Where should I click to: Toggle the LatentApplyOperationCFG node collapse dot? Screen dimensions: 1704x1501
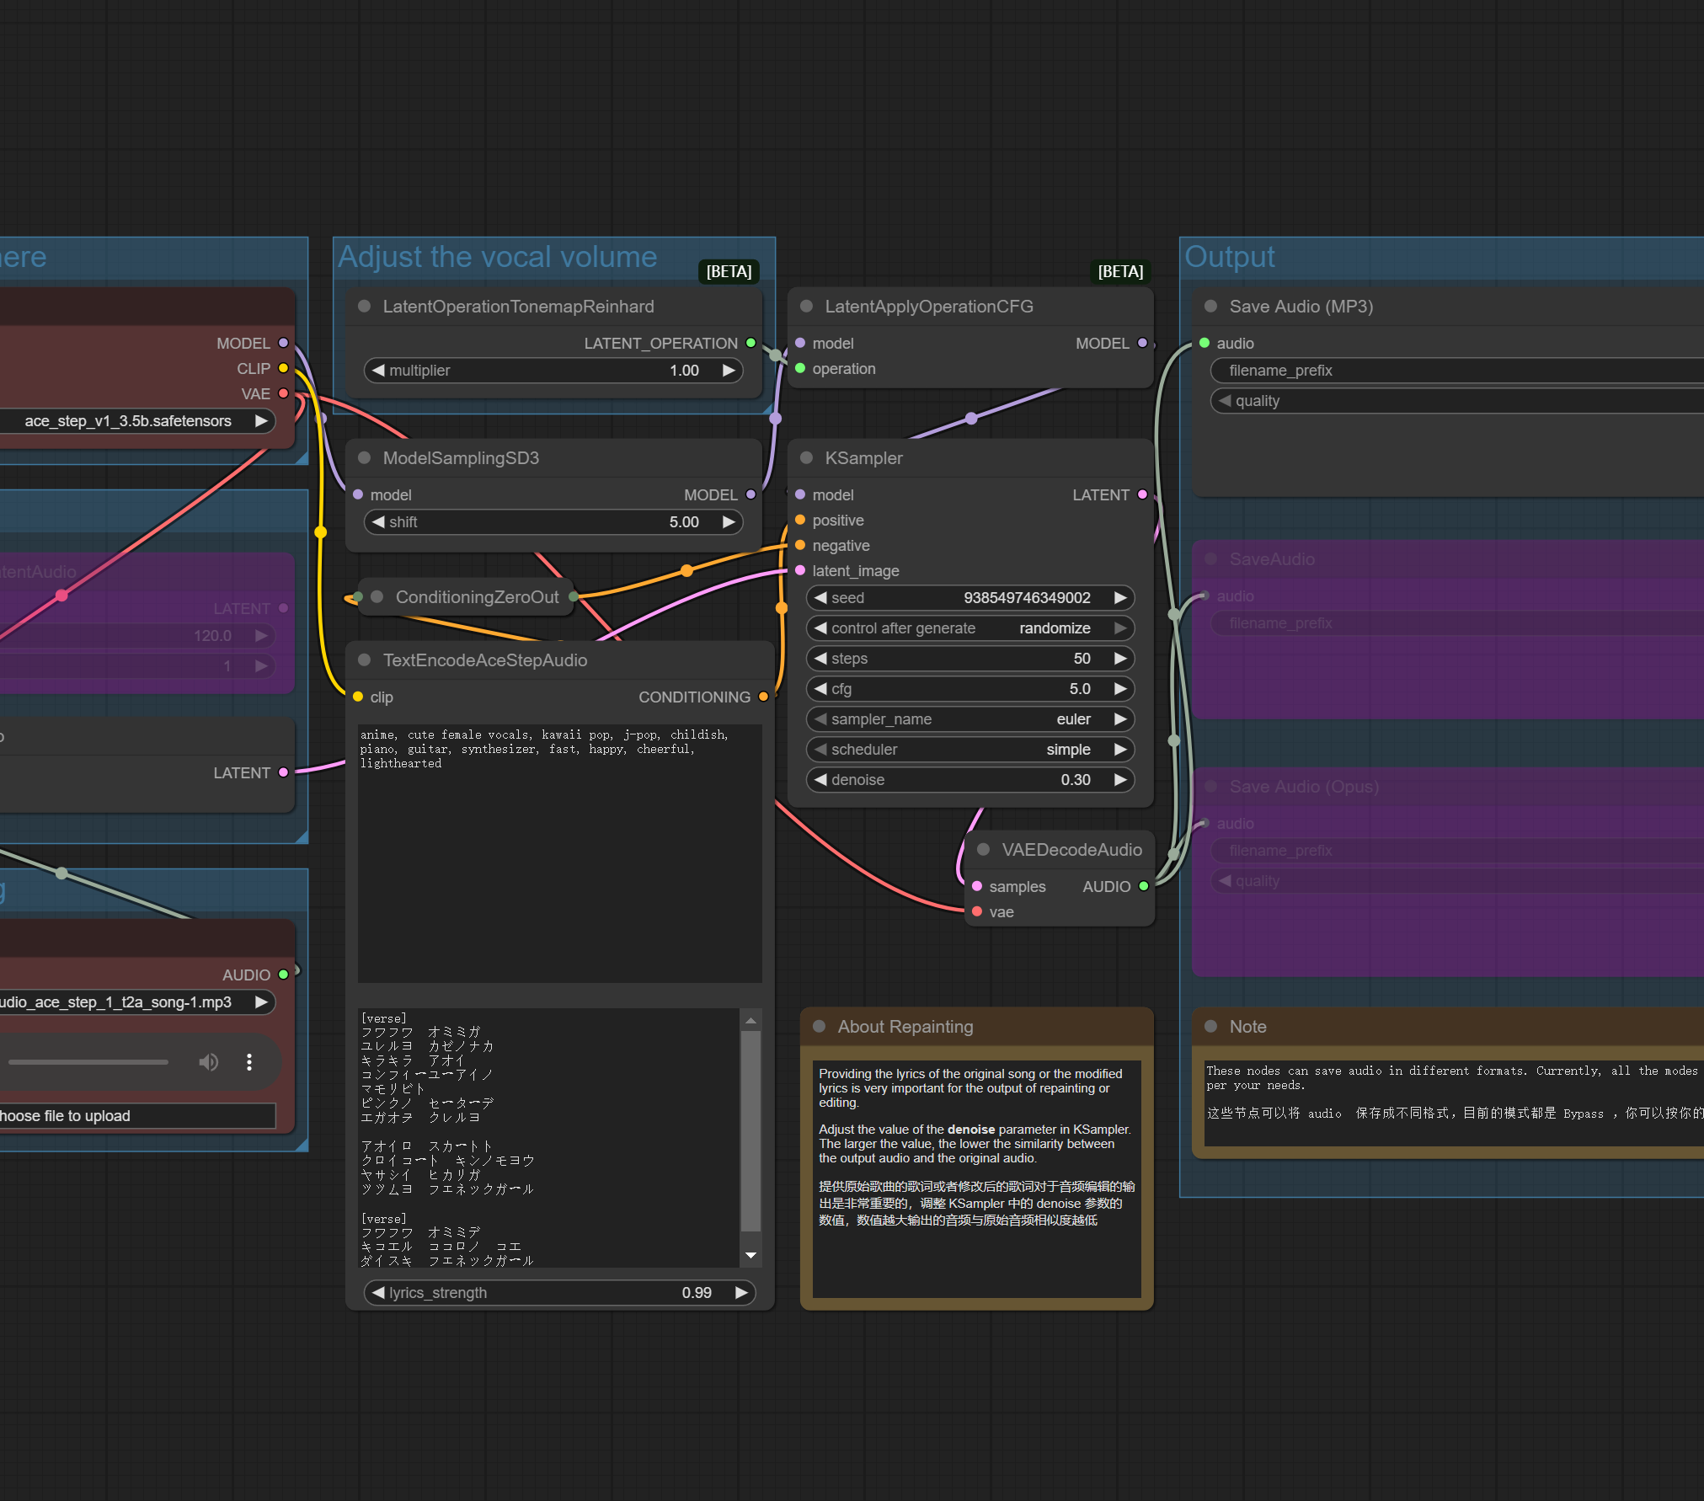click(806, 307)
